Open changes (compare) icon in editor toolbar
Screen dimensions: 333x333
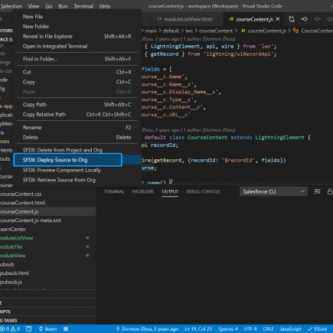(x=292, y=19)
